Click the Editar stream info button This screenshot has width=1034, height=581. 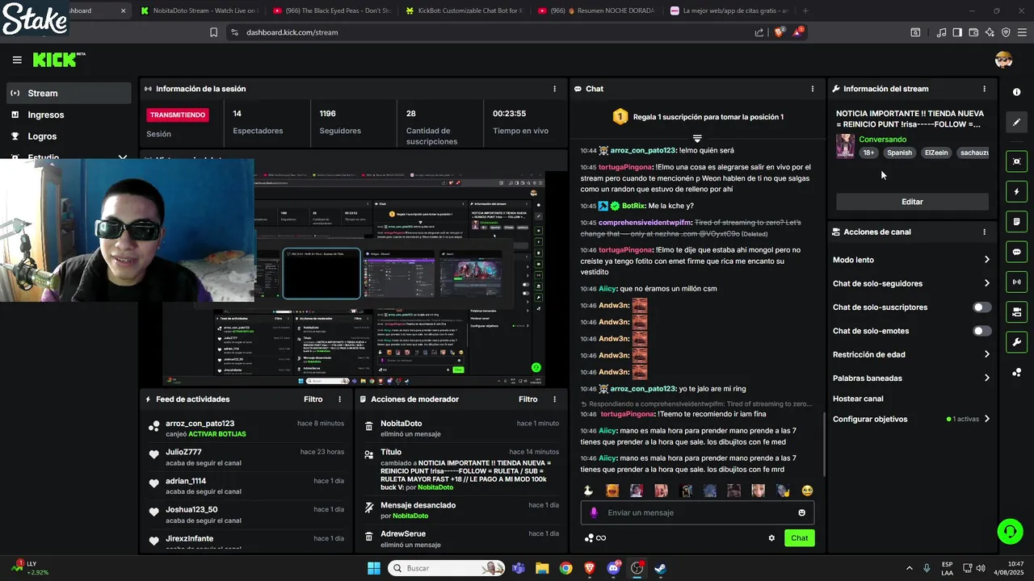click(x=912, y=202)
